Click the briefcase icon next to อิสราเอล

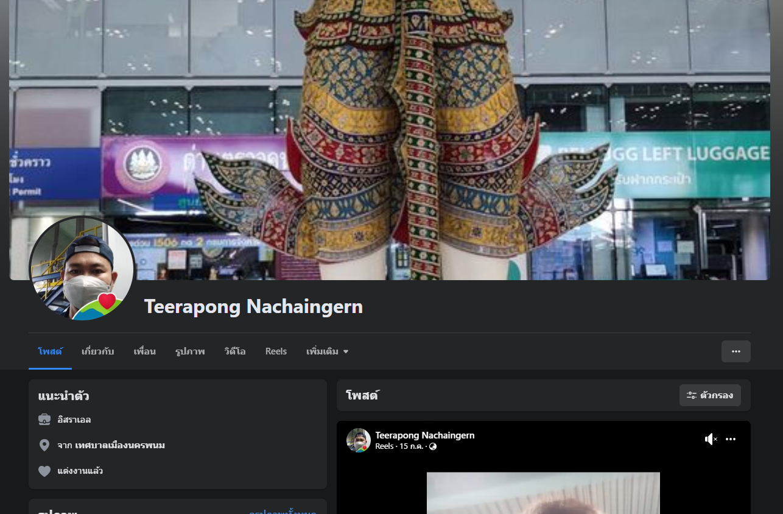pyautogui.click(x=44, y=420)
